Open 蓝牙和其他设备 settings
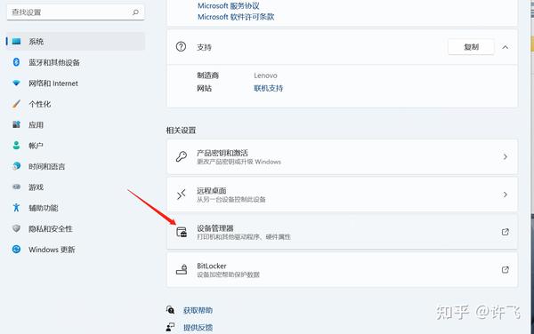534x334 pixels. point(76,62)
